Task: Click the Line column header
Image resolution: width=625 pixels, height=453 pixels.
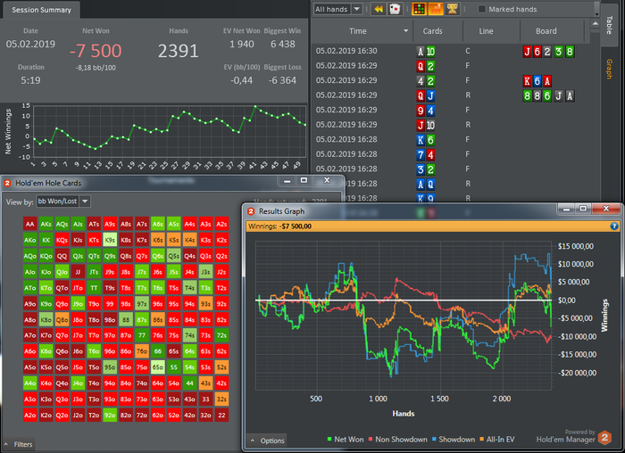Action: 491,31
